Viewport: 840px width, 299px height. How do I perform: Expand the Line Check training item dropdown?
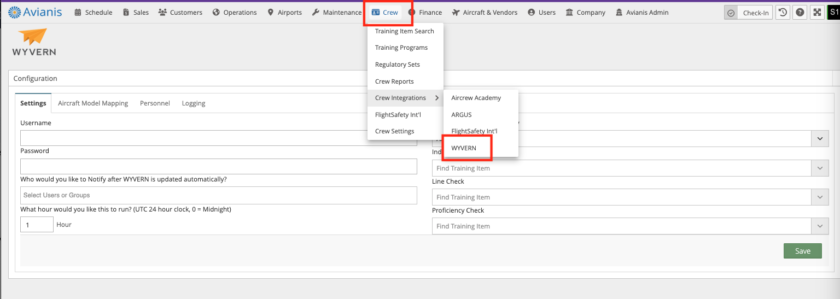coord(819,197)
